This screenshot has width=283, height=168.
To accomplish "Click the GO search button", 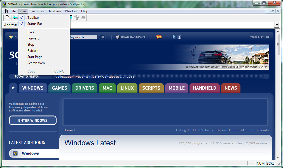I will pyautogui.click(x=102, y=37).
